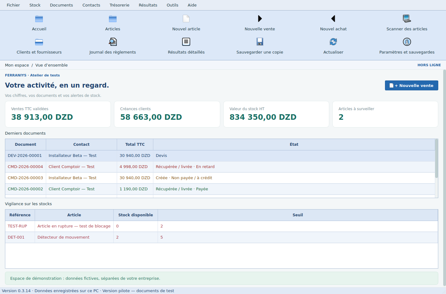Click the Détecteur de mouvement article cell
The image size is (446, 294).
coord(74,237)
